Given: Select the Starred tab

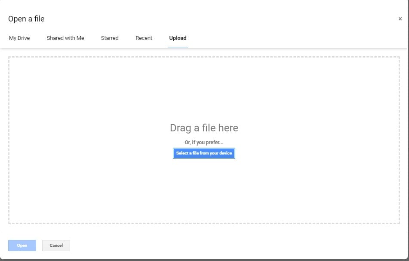Looking at the screenshot, I should coord(110,38).
